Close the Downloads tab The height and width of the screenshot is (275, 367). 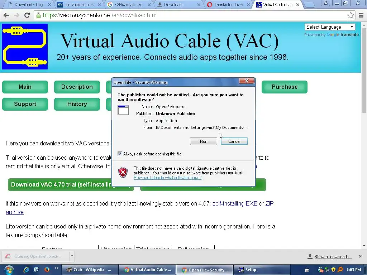click(199, 5)
